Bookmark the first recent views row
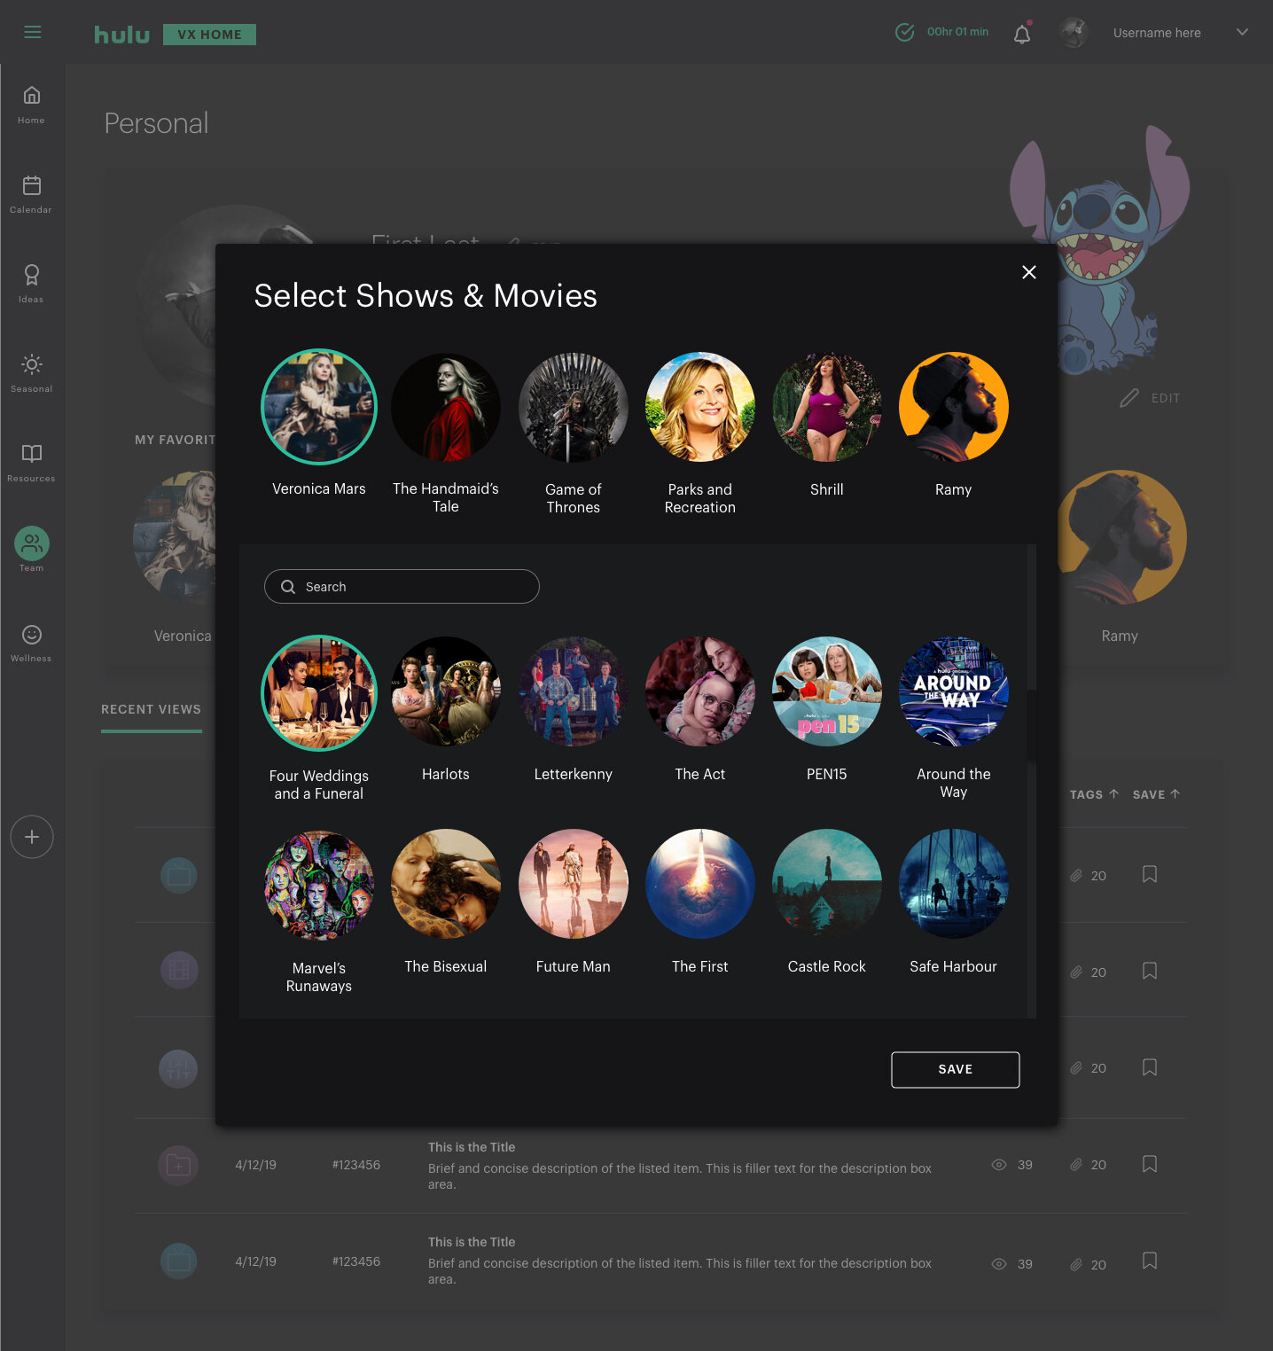1273x1351 pixels. tap(1150, 875)
